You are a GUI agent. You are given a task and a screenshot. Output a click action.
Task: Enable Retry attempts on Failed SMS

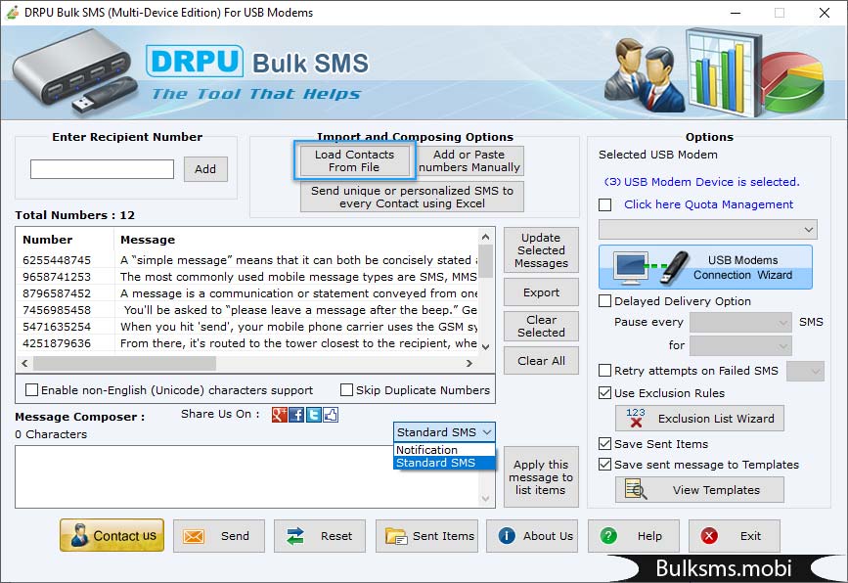point(605,371)
